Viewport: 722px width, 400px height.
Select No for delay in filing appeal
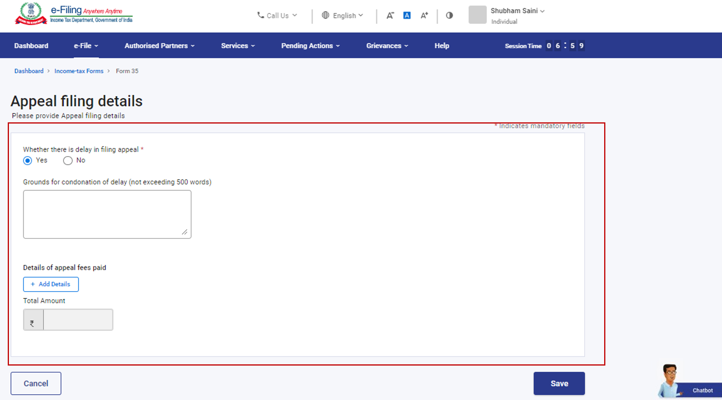68,161
